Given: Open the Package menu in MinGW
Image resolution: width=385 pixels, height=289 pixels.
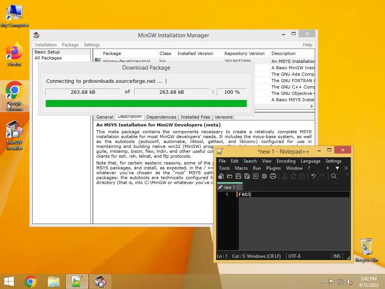Looking at the screenshot, I should point(70,45).
